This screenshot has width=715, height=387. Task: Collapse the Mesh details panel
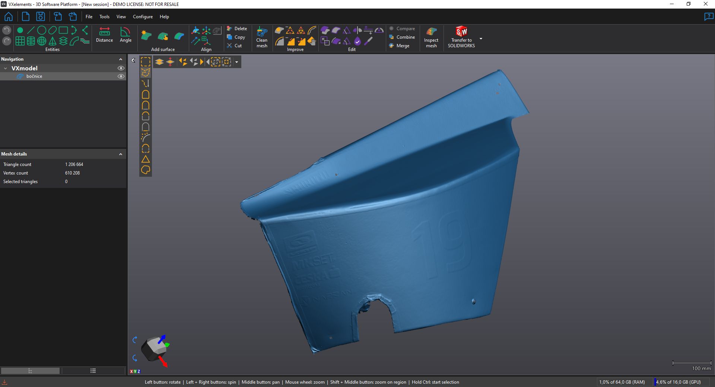tap(121, 154)
